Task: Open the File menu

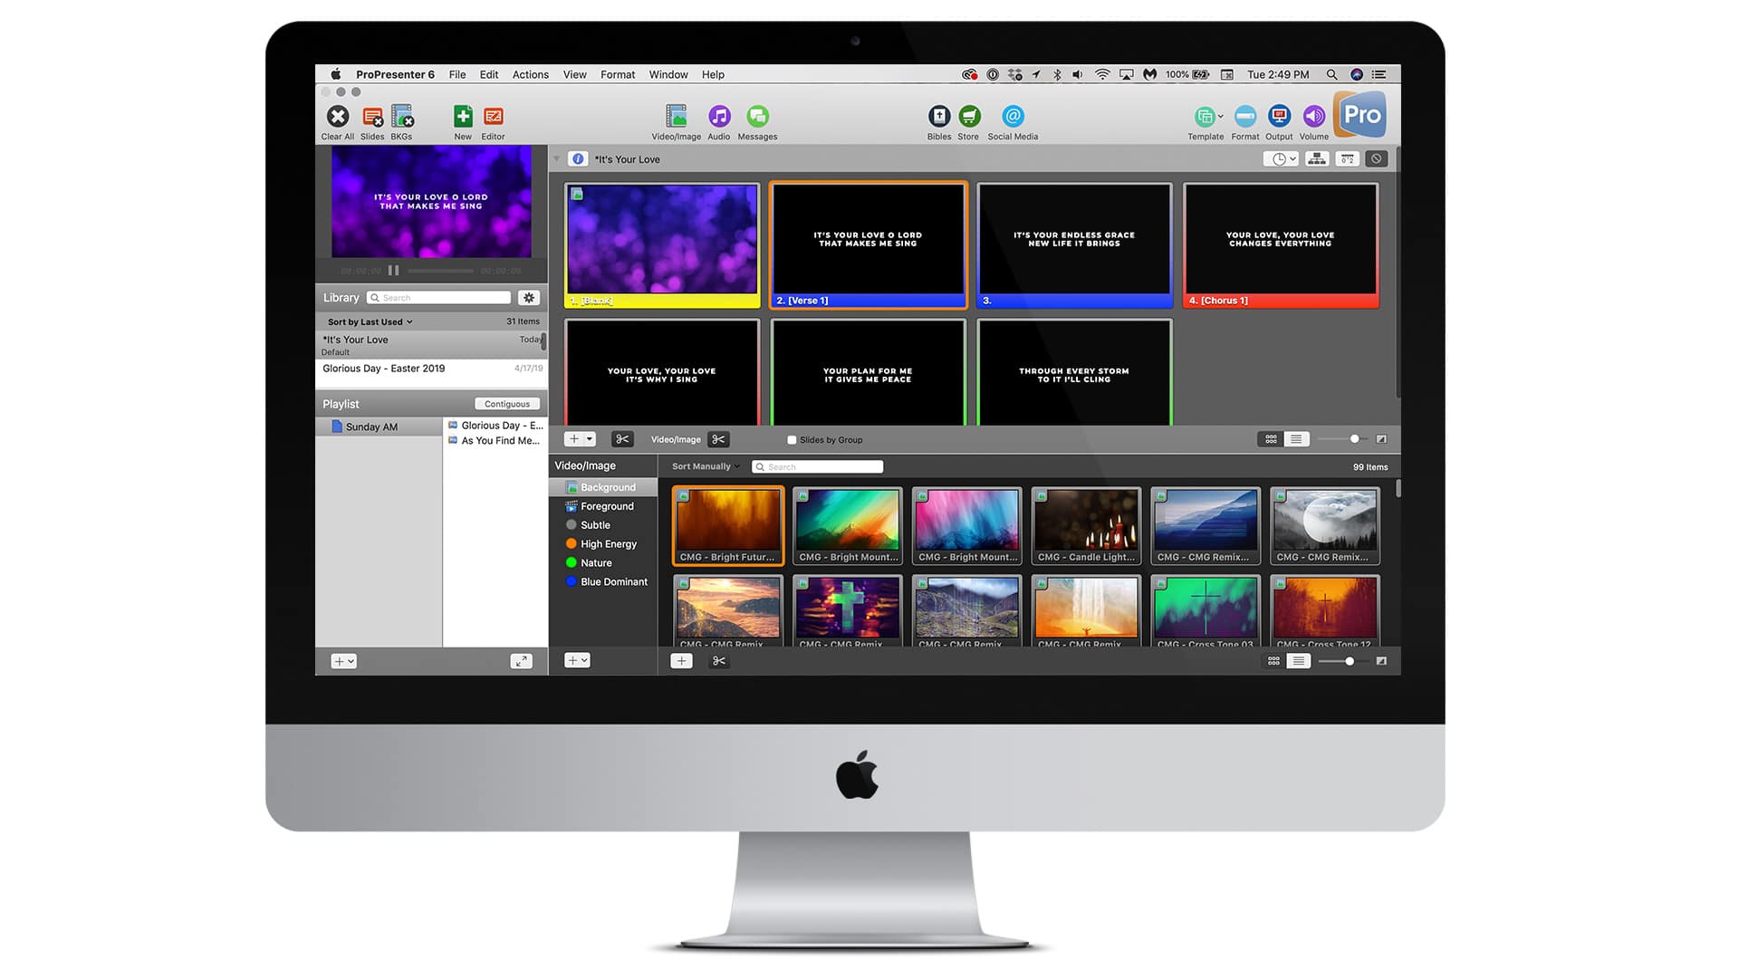Action: point(457,74)
